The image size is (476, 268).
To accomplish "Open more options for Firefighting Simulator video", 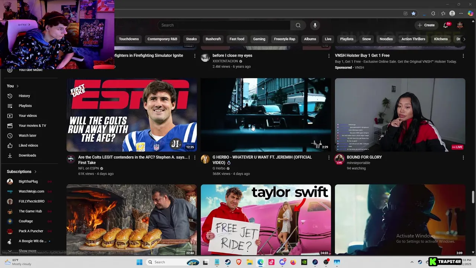I will tap(194, 56).
